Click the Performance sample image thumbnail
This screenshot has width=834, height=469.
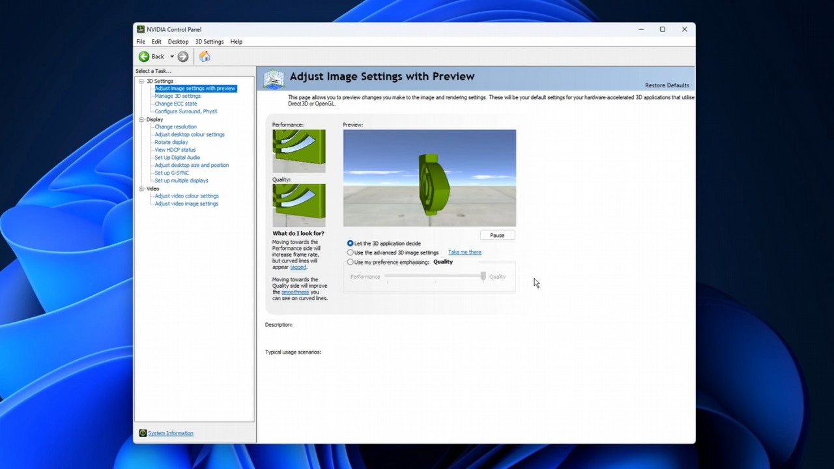[299, 151]
